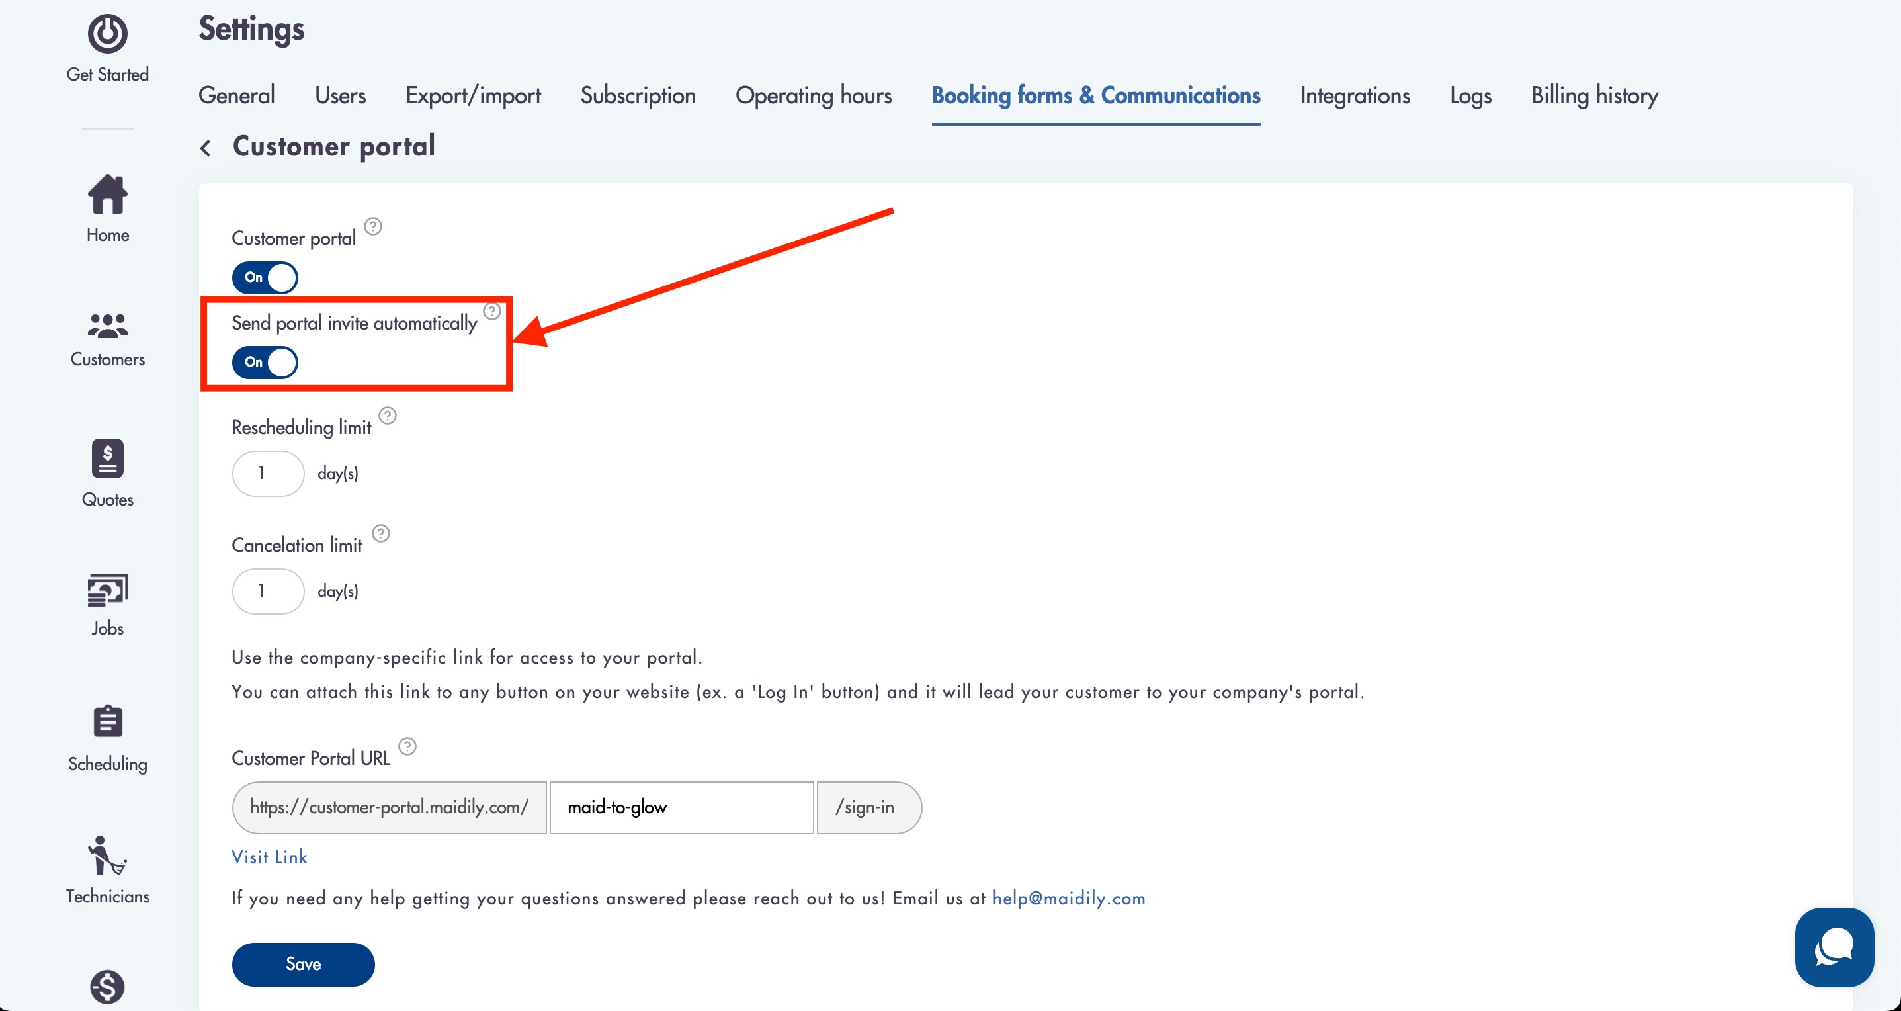This screenshot has height=1011, width=1901.
Task: Open the Logs tab
Action: point(1470,95)
